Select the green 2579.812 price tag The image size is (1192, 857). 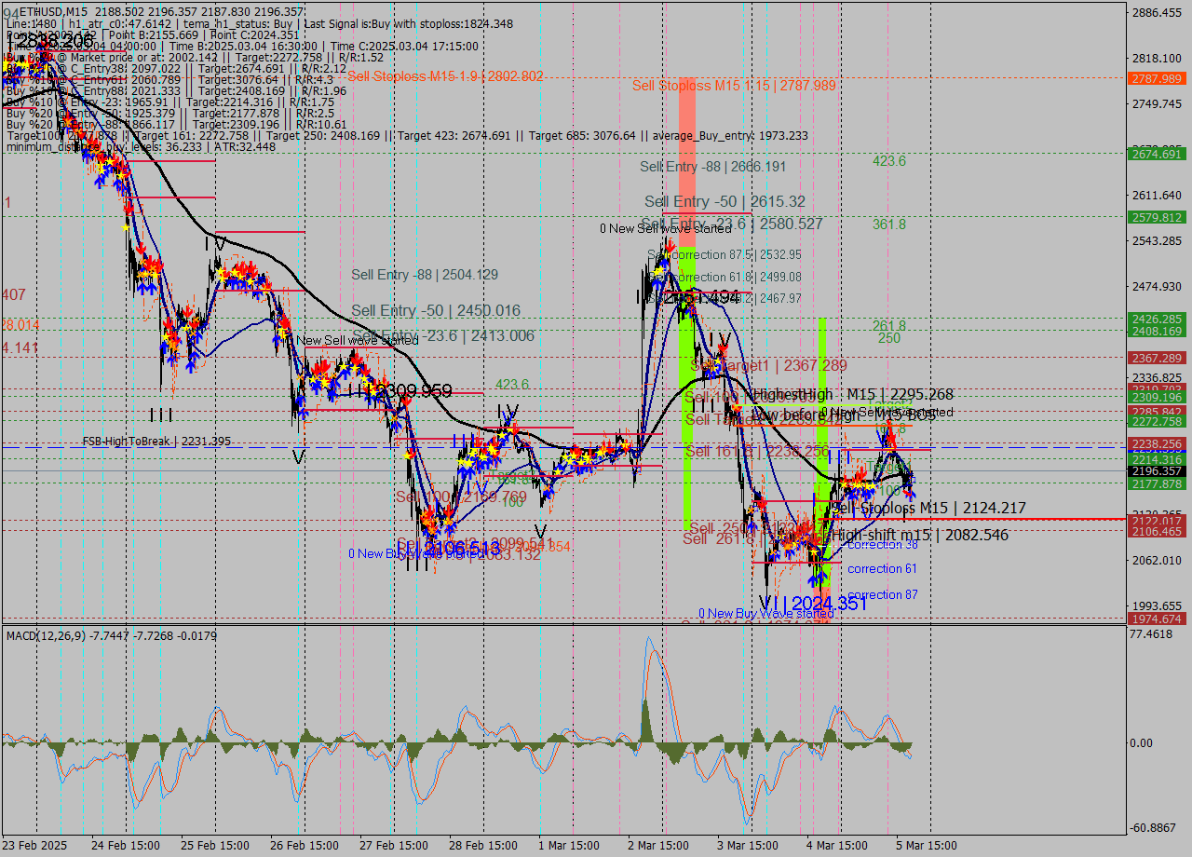pyautogui.click(x=1156, y=217)
